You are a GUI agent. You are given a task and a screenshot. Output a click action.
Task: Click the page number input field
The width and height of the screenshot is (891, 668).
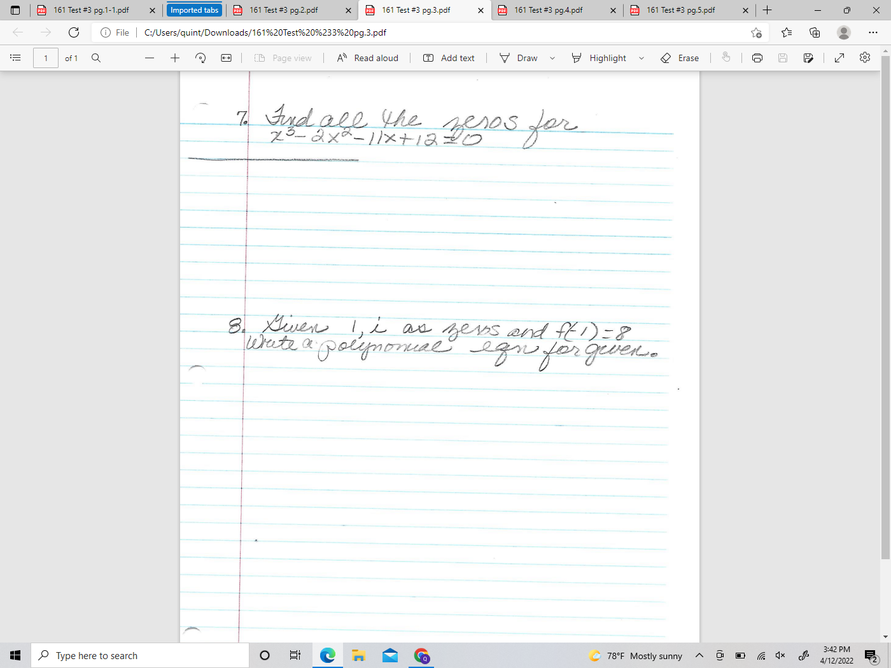45,58
